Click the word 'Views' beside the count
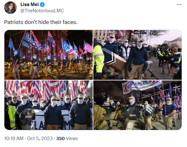Viewport: 187px width, 147px height. pyautogui.click(x=72, y=138)
